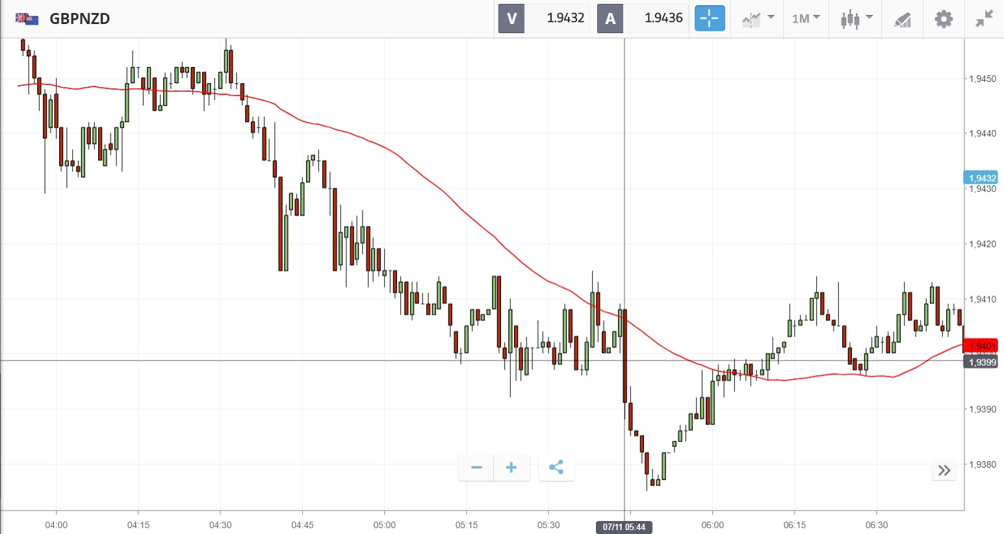Click the collapse chart arrows icon

pos(985,18)
